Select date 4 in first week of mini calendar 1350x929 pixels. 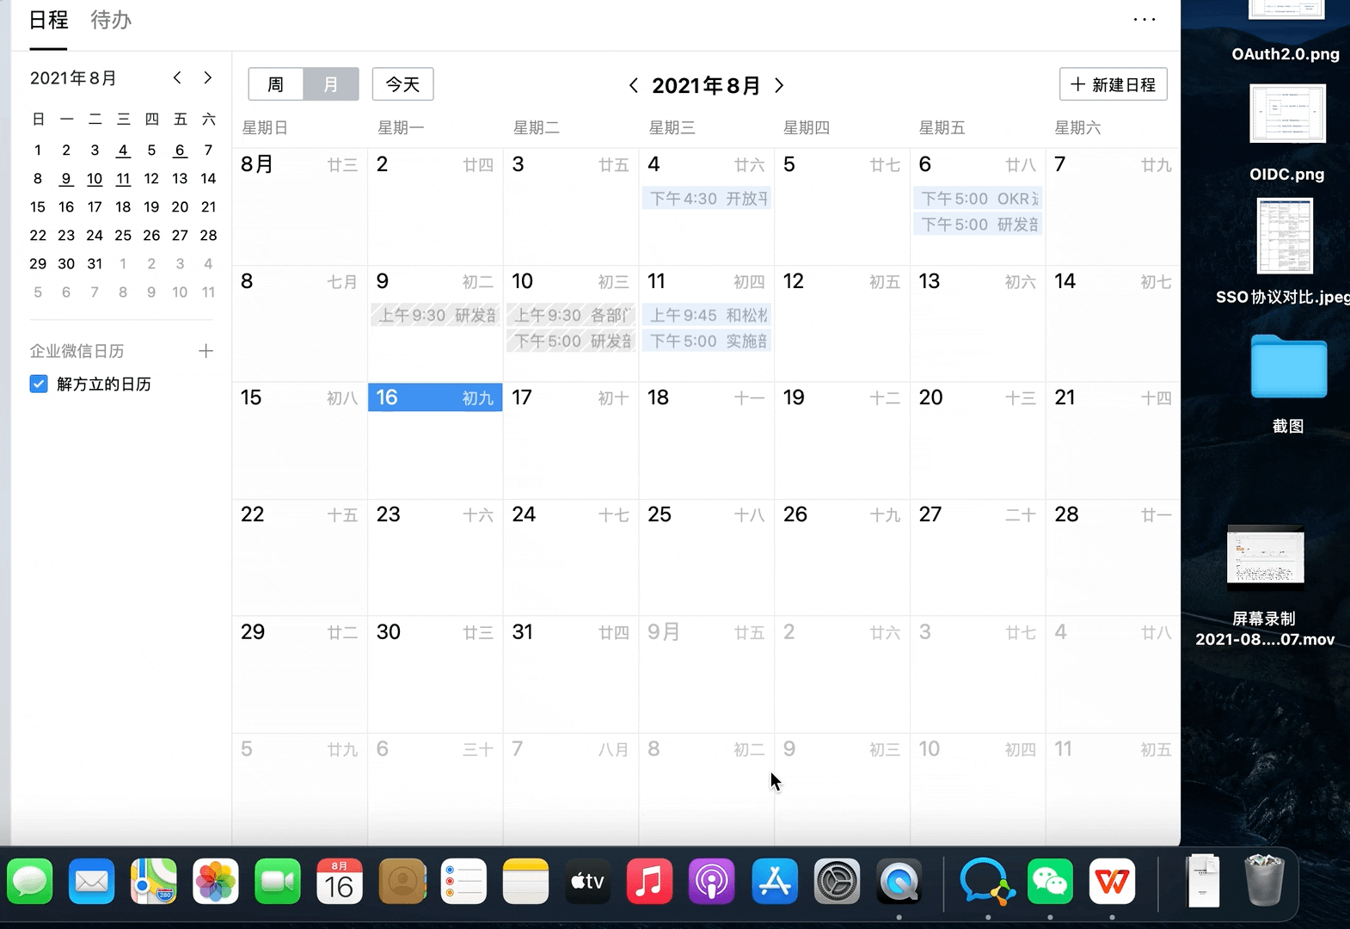[123, 150]
